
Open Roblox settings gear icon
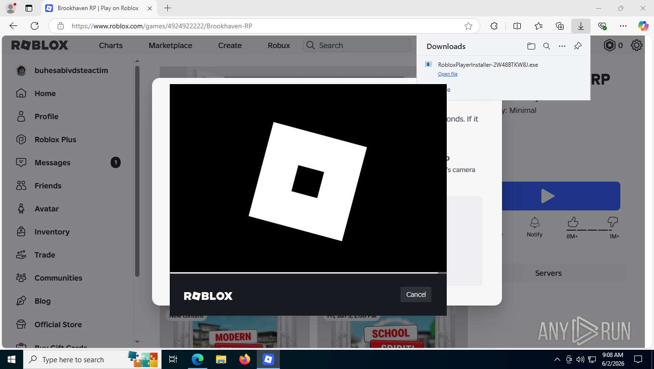pos(637,45)
